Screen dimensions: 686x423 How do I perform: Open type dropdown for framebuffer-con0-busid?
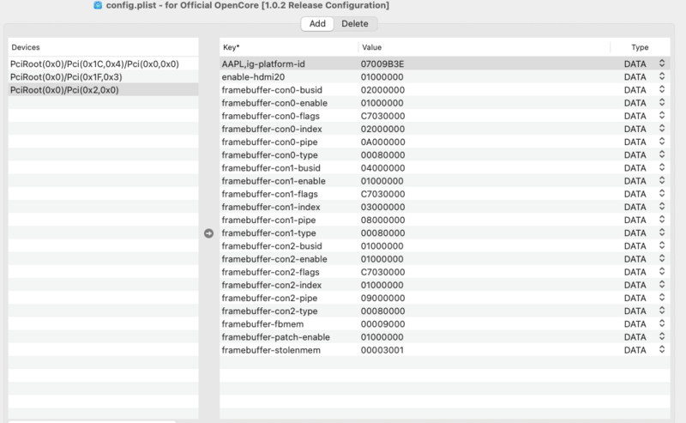coord(662,89)
